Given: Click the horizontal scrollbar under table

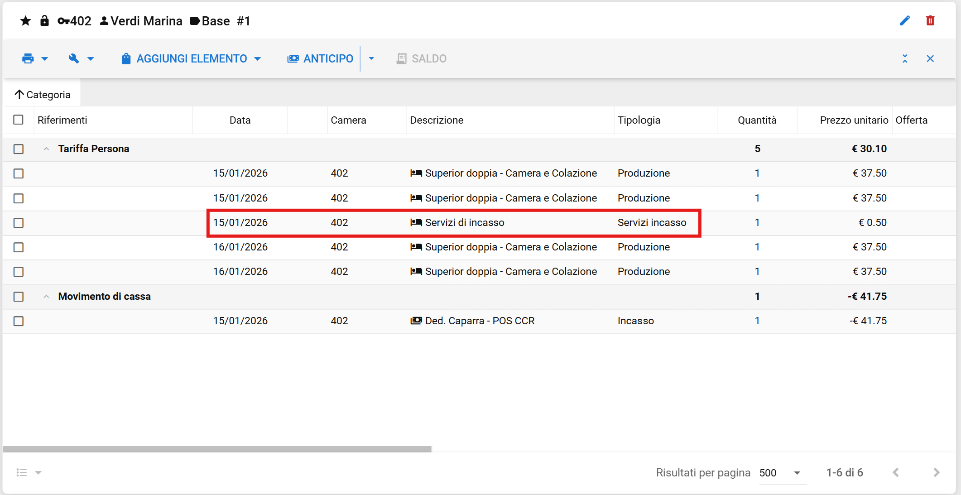Looking at the screenshot, I should click(217, 449).
